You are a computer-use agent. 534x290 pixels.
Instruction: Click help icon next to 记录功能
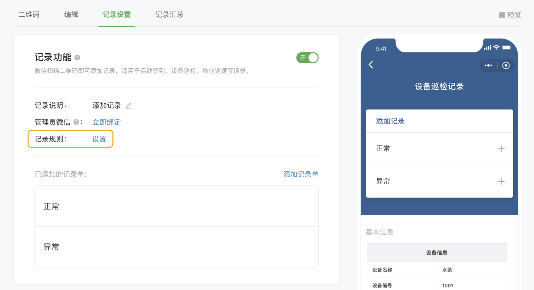point(77,58)
